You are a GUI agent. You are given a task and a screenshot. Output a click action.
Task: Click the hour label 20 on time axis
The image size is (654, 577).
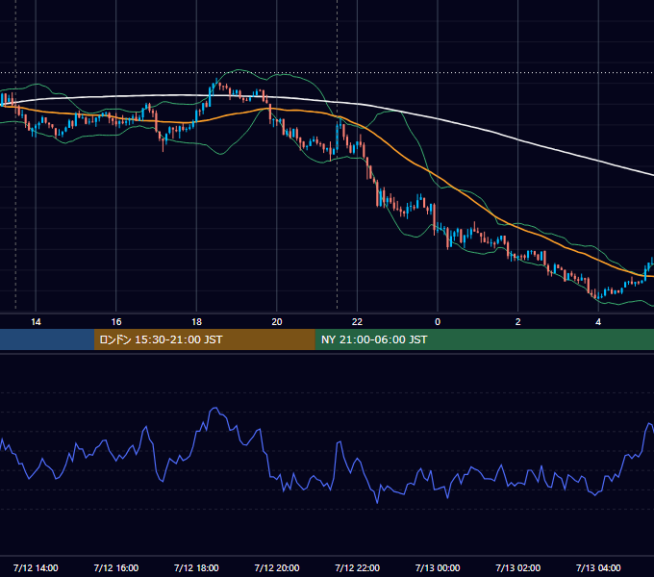coord(277,322)
